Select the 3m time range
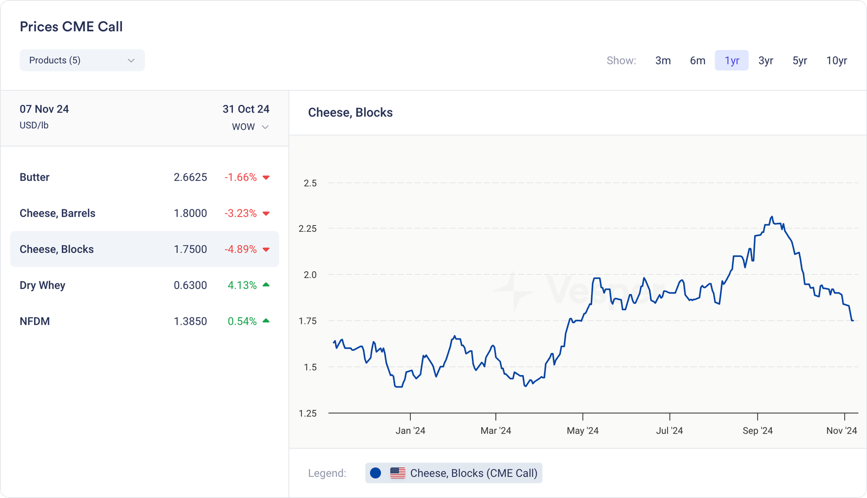Viewport: 867px width, 498px height. 663,61
